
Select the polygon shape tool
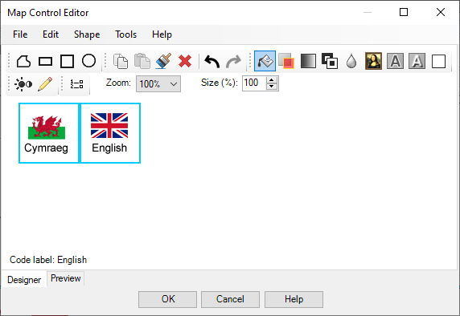point(23,61)
